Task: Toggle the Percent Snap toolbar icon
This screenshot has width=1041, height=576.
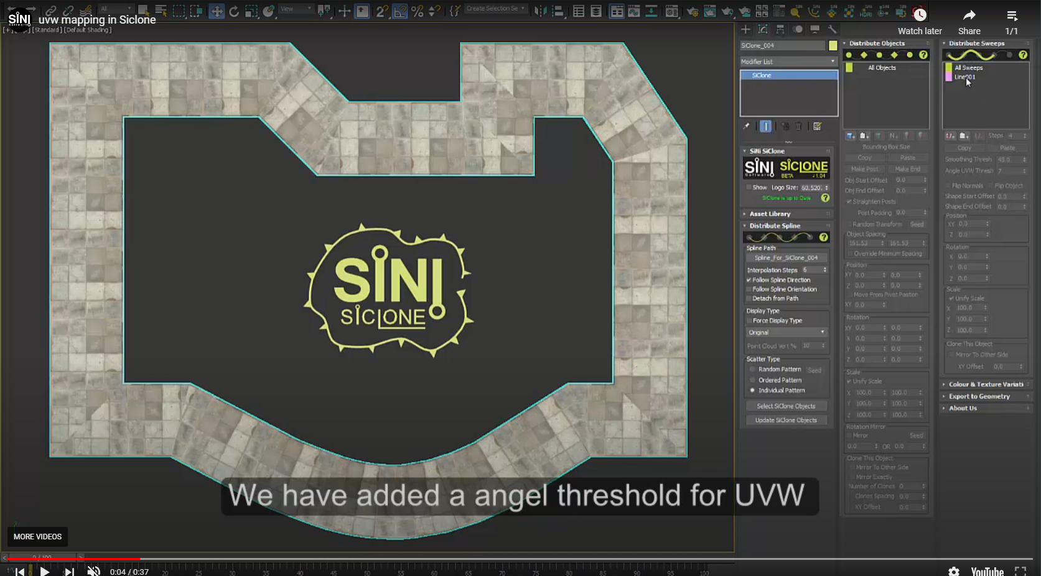Action: point(418,11)
